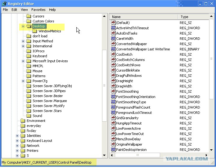Select the HungAppTimeout value name
Screen dimensions: 216x168
point(129,123)
